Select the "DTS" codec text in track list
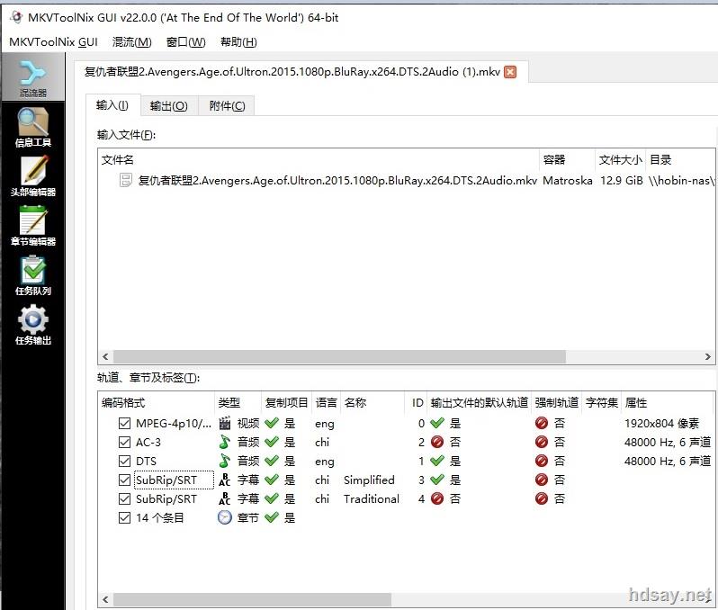 click(146, 462)
